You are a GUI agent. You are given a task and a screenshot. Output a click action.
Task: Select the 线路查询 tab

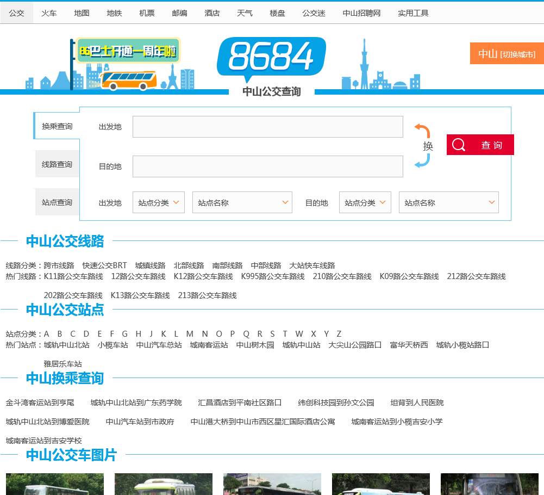pyautogui.click(x=57, y=164)
